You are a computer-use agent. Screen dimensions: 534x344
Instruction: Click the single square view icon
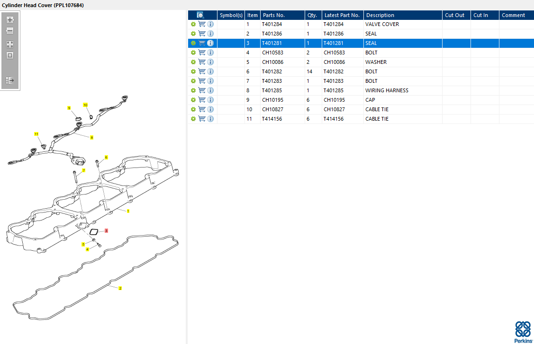[x=10, y=55]
